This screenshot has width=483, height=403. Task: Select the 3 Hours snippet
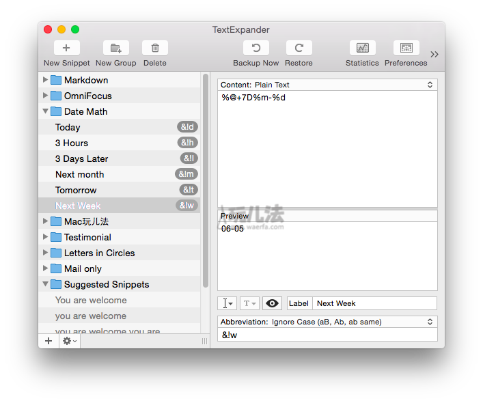click(120, 143)
